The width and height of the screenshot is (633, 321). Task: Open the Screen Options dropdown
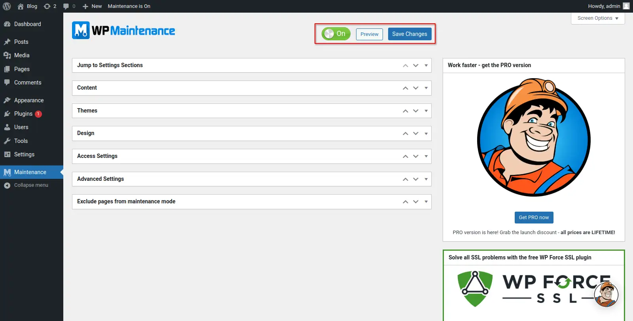pyautogui.click(x=598, y=18)
